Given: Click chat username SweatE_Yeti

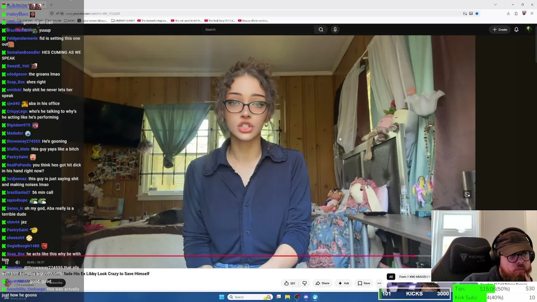Looking at the screenshot, I should pyautogui.click(x=18, y=66).
